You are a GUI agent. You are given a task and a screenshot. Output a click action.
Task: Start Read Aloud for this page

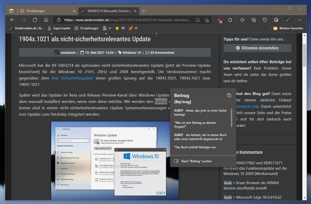click(x=197, y=20)
